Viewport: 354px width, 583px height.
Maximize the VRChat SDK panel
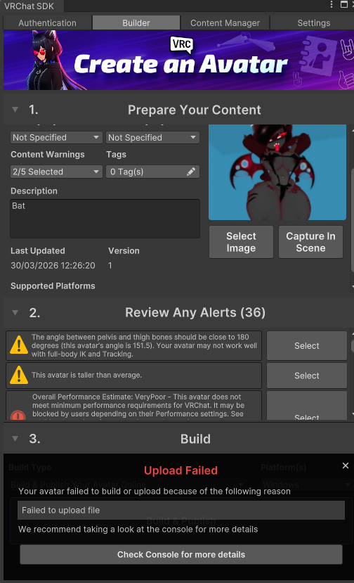pyautogui.click(x=344, y=4)
